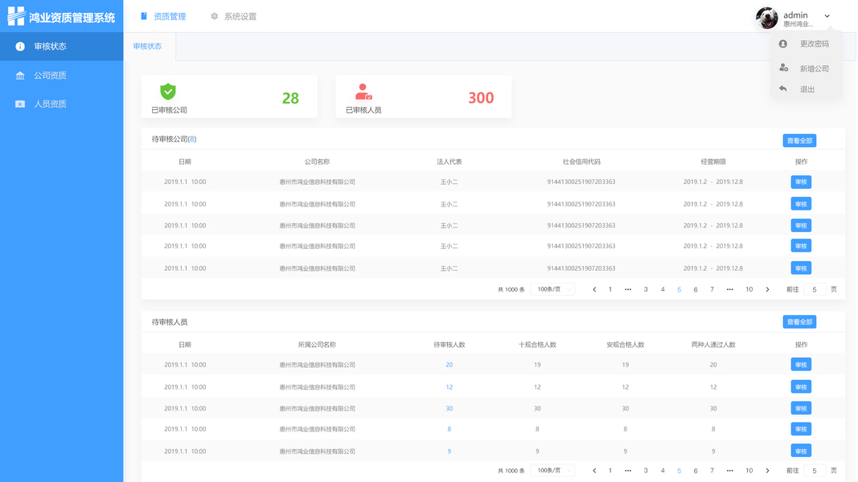Click the 前往 page input in personnel table

point(815,471)
